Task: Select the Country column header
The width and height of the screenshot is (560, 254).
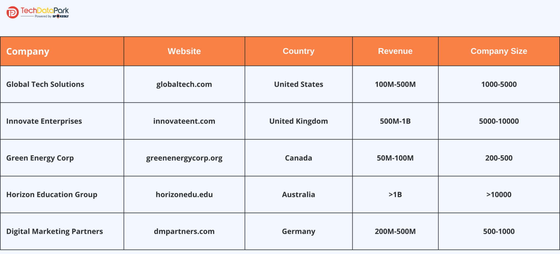Action: [x=298, y=51]
